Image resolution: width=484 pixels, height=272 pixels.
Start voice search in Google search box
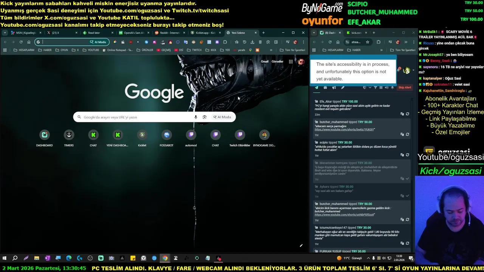tap(195, 117)
